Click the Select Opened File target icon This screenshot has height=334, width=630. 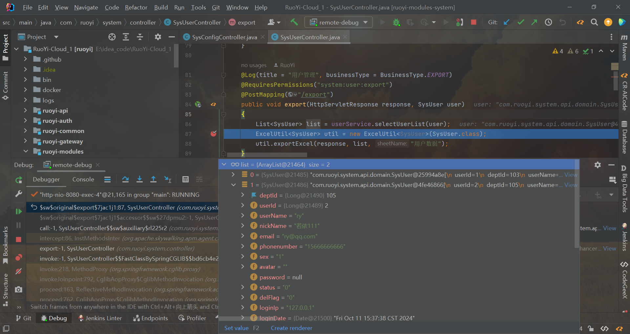tap(112, 37)
